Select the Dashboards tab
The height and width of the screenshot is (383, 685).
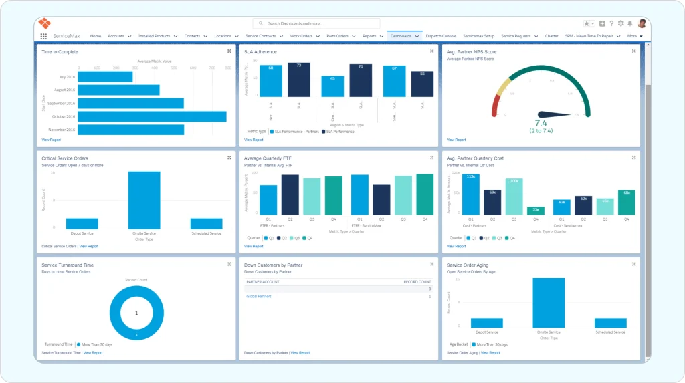point(401,36)
